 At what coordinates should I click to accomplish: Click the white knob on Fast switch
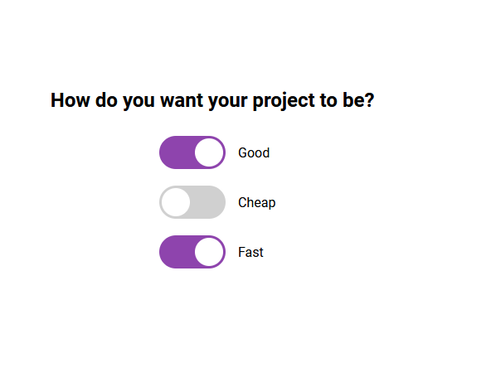(209, 252)
